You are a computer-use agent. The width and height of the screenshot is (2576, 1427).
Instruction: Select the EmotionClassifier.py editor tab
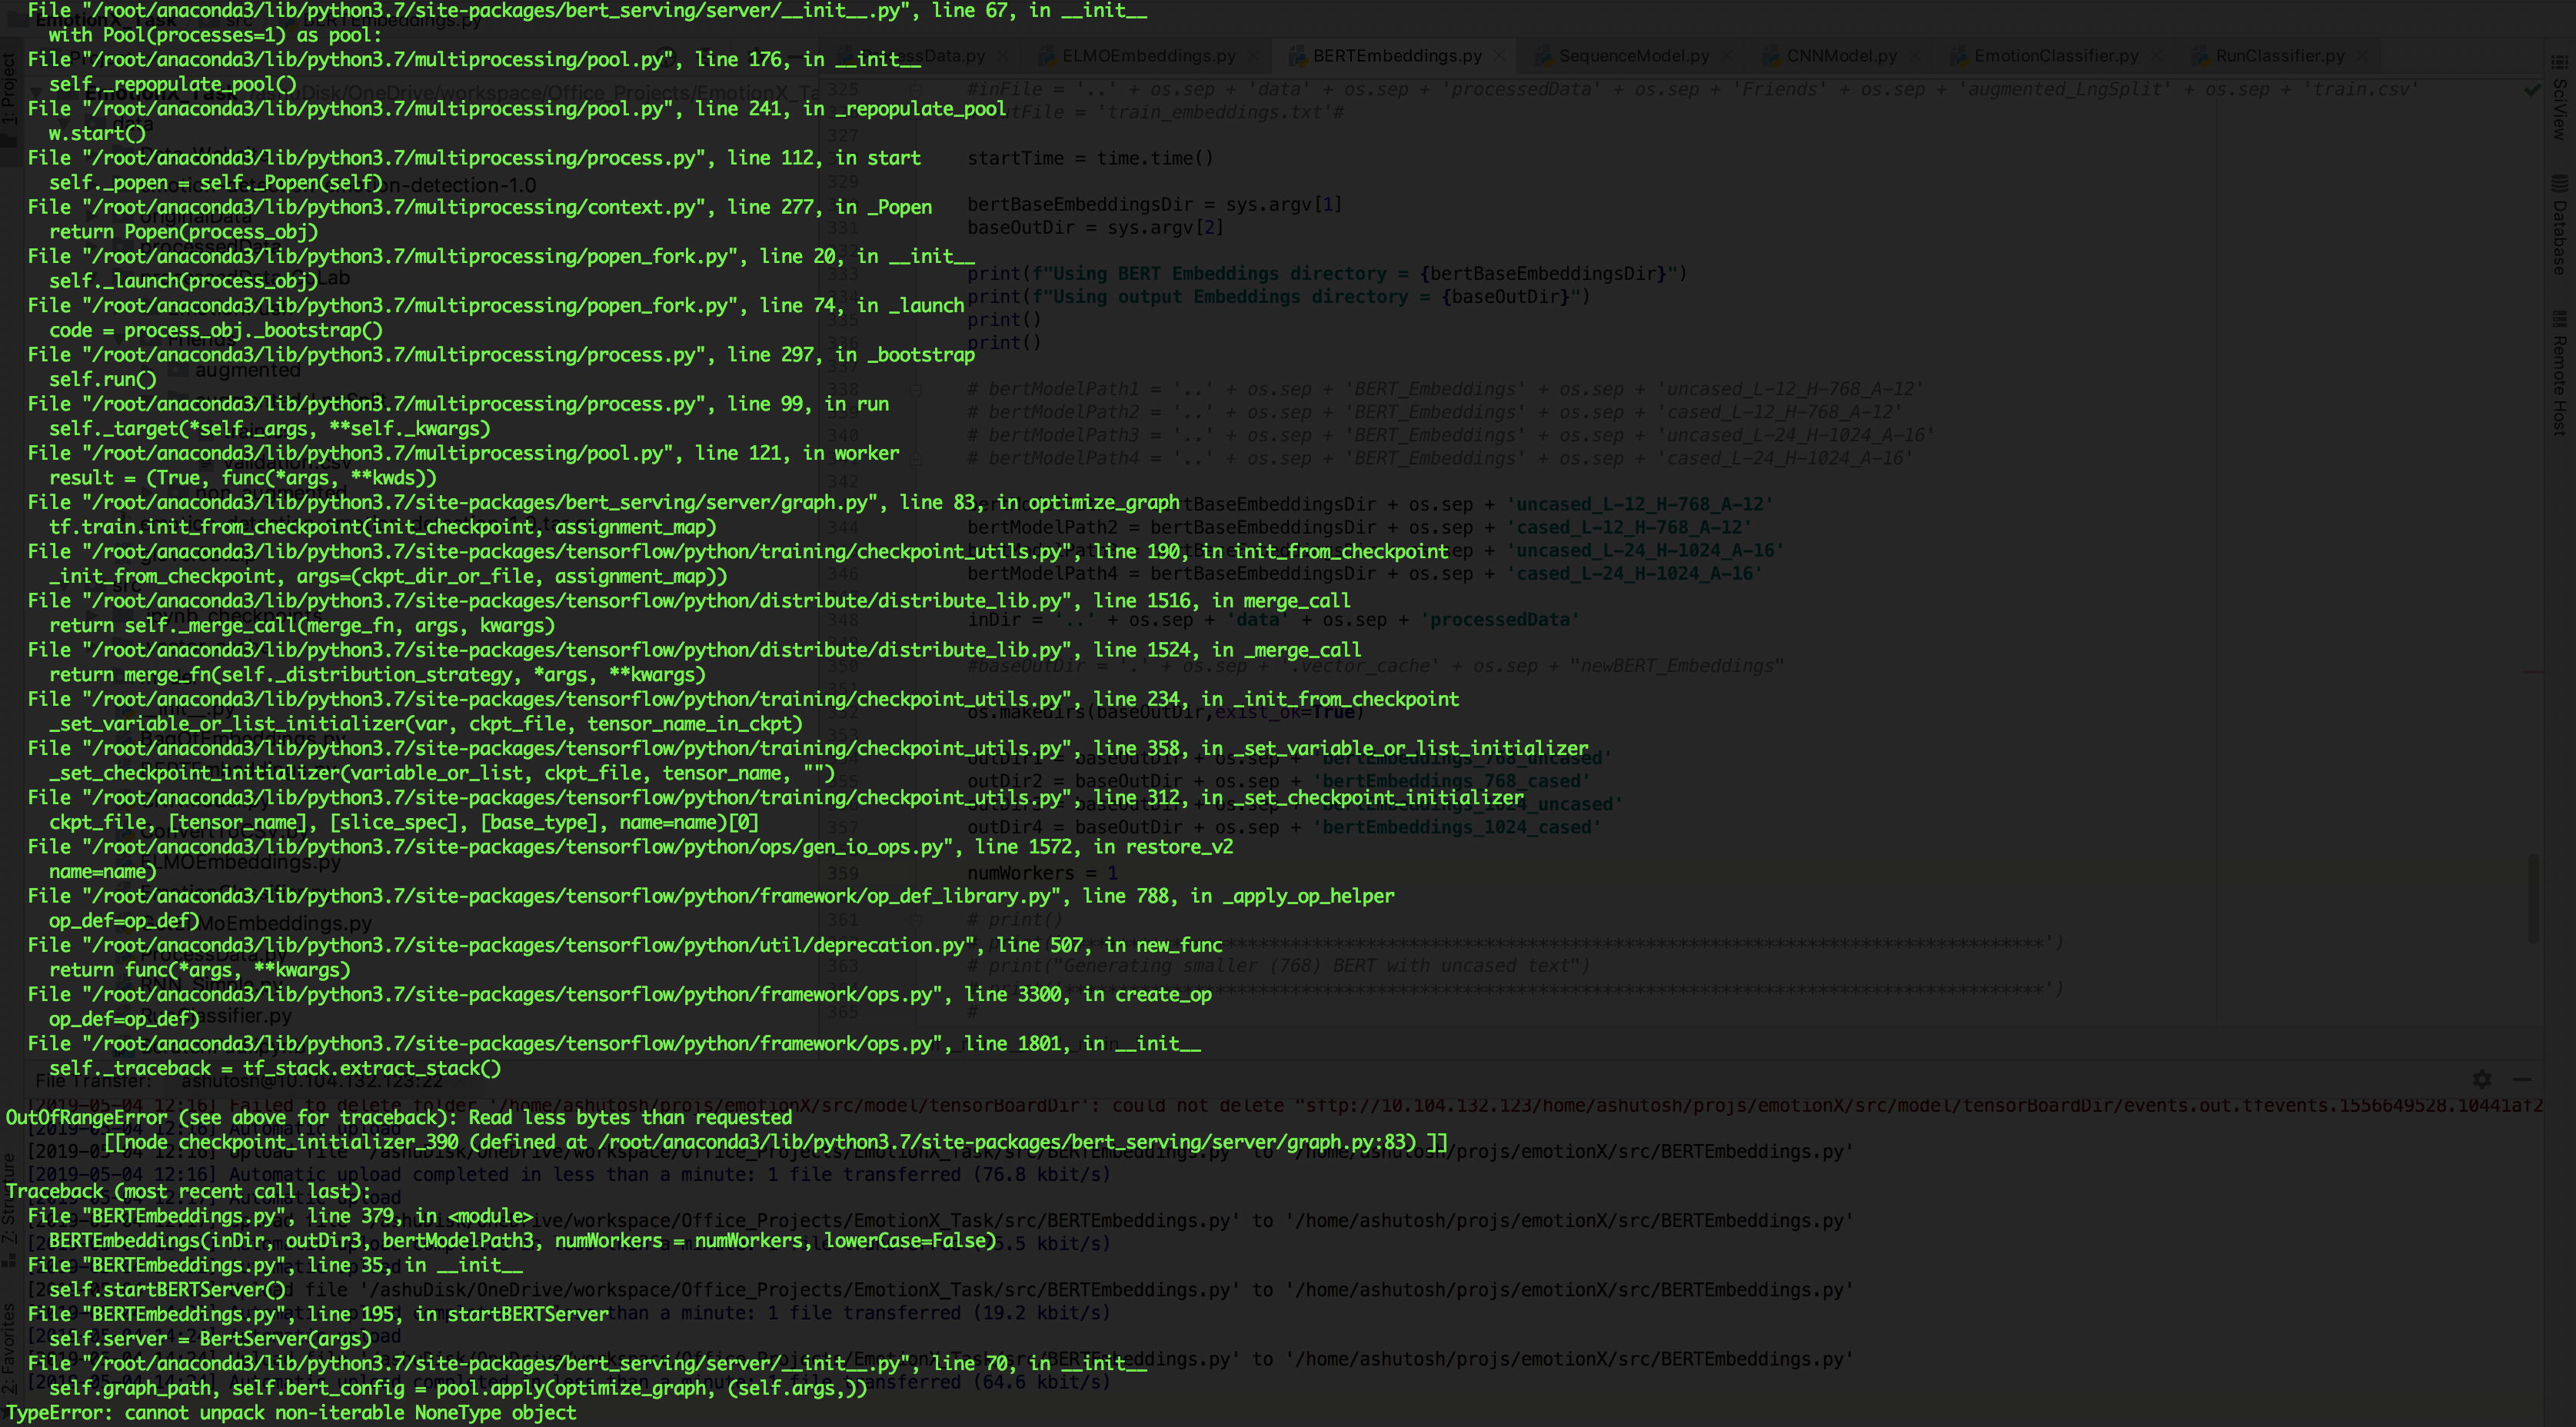[2055, 56]
